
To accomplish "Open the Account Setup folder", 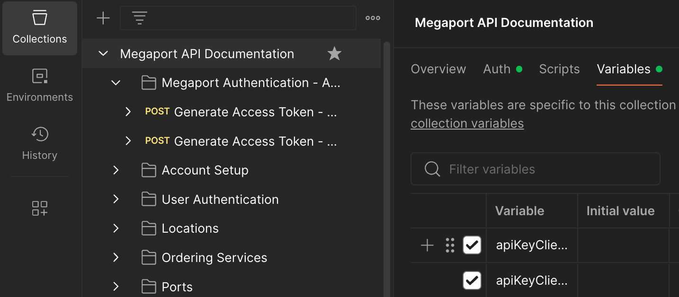I will 205,170.
